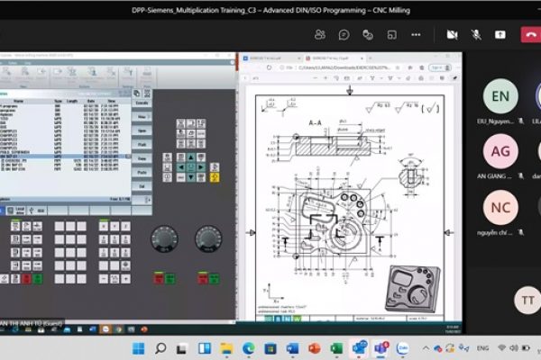Toggle the camera on
The image size is (541, 360).
click(452, 34)
